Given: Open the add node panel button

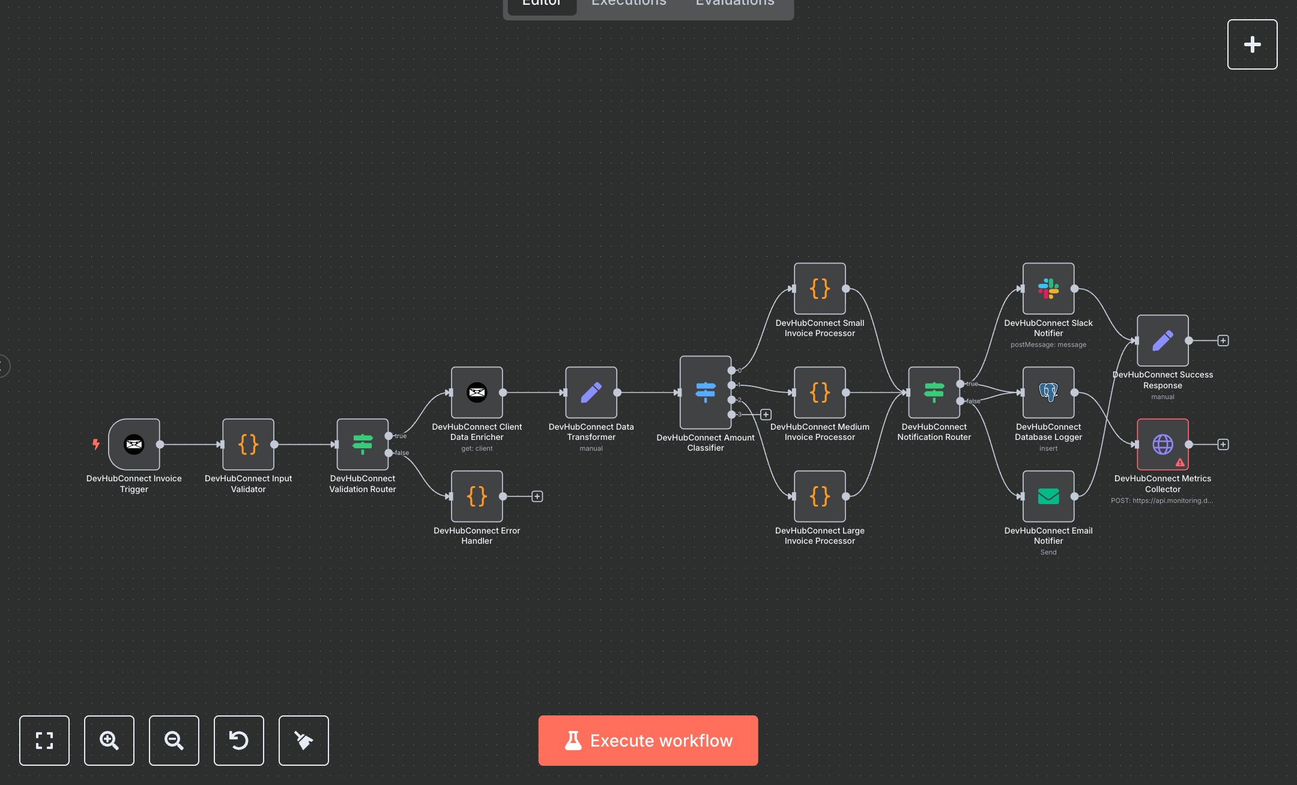Looking at the screenshot, I should 1252,44.
